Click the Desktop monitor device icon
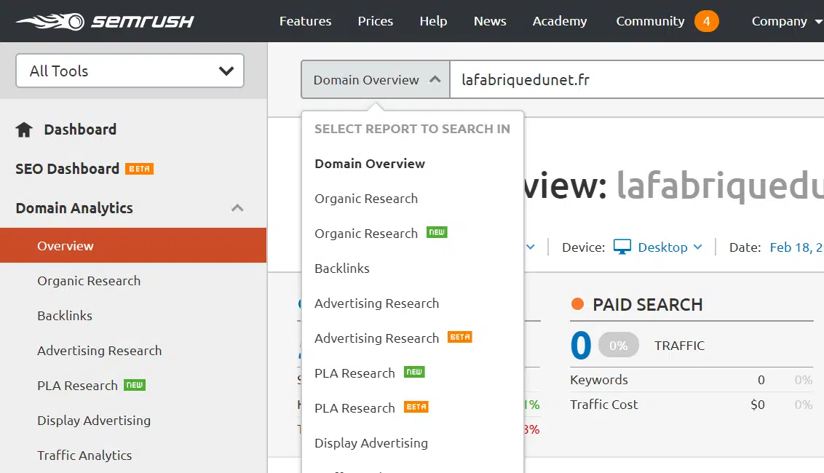This screenshot has height=473, width=824. pos(622,247)
